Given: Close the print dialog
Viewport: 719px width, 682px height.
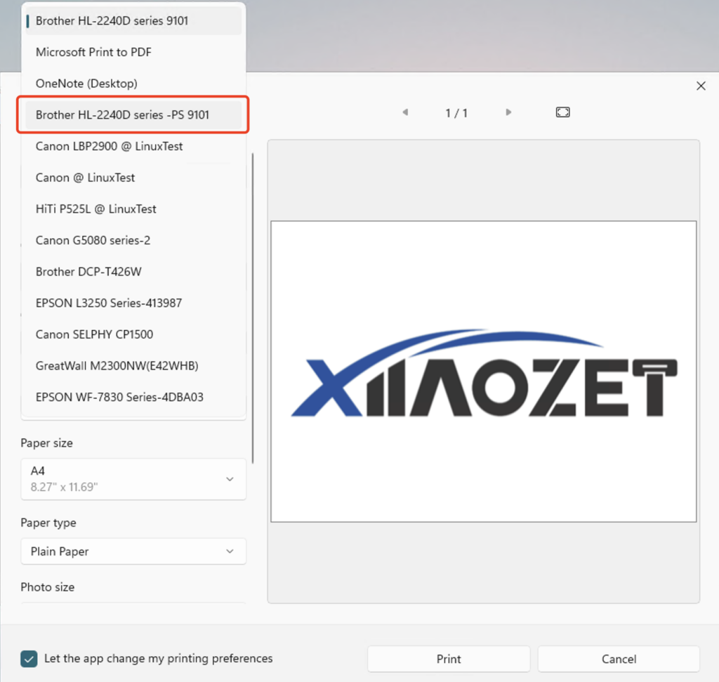Looking at the screenshot, I should click(x=701, y=86).
